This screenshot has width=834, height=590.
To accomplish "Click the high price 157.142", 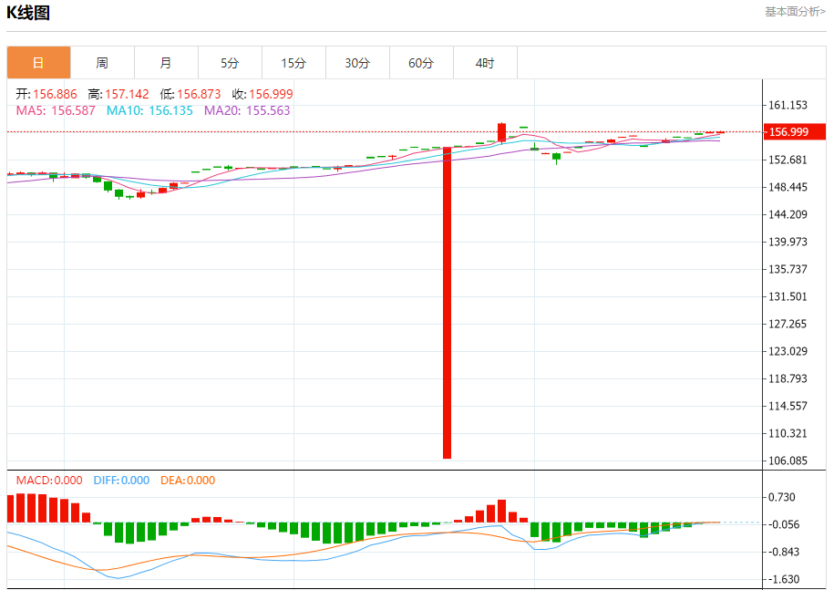I will pyautogui.click(x=127, y=94).
